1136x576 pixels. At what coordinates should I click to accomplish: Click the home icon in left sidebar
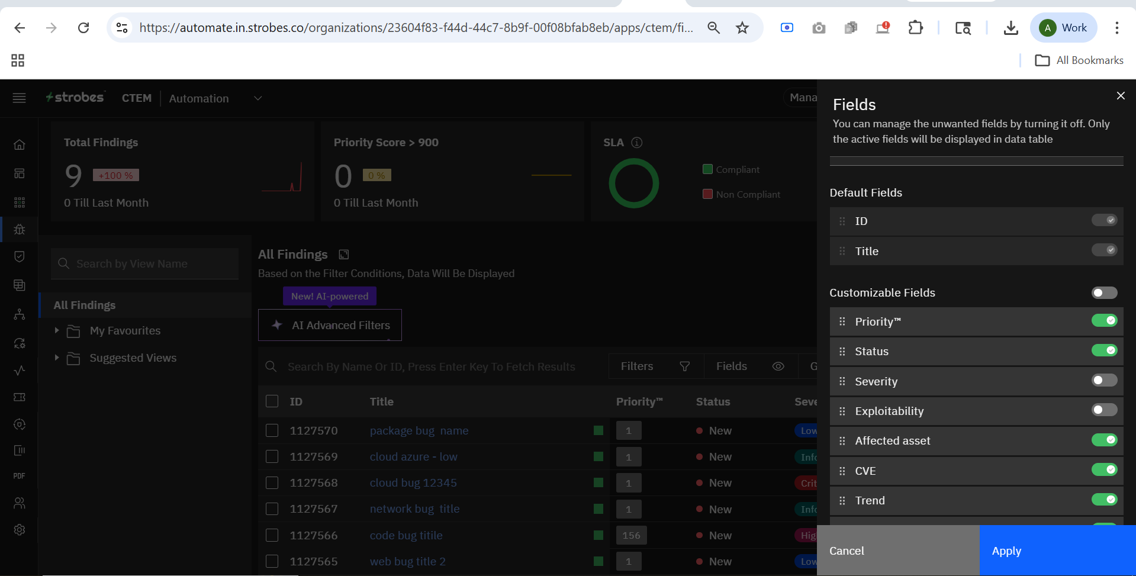[20, 144]
